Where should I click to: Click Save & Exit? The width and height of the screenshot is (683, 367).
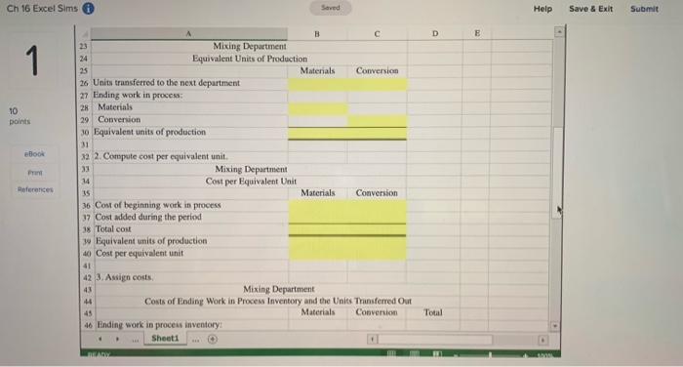click(590, 9)
